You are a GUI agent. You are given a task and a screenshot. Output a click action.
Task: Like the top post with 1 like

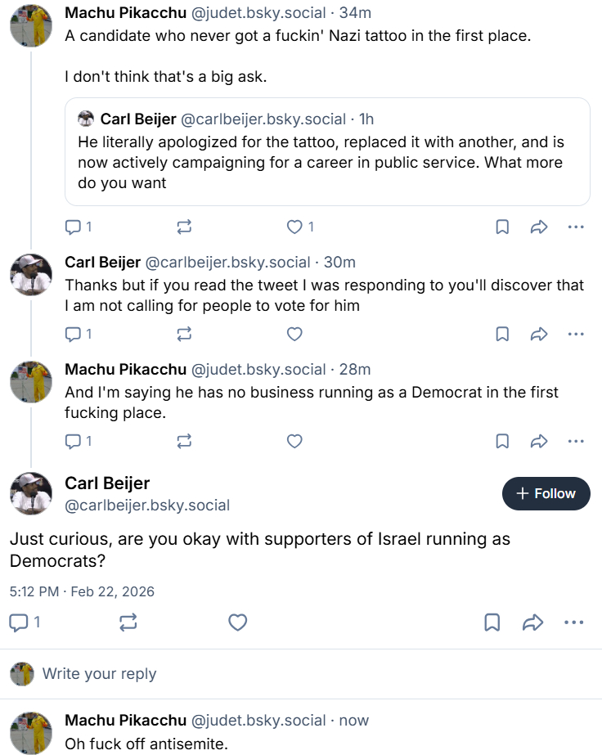click(294, 227)
